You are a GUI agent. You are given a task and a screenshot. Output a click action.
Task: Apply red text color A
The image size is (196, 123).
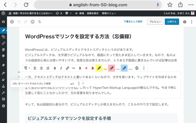click(x=86, y=68)
